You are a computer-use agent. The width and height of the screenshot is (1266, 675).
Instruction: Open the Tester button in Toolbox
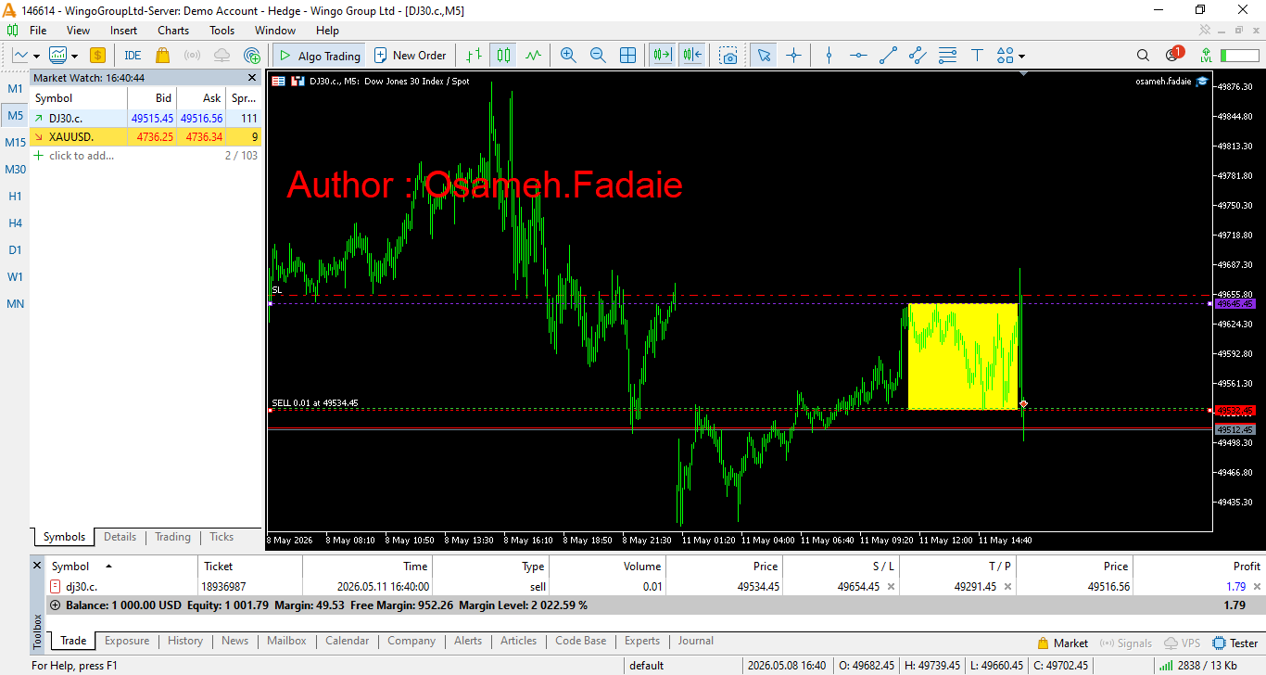(x=1235, y=643)
